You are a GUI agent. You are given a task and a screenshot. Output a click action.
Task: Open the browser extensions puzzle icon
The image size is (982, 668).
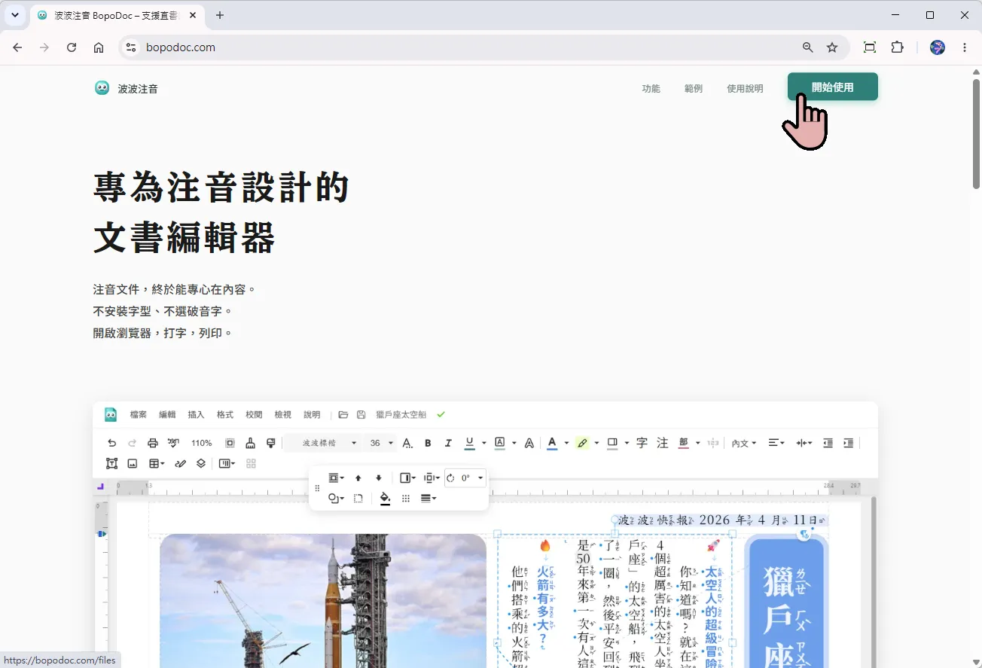coord(897,47)
